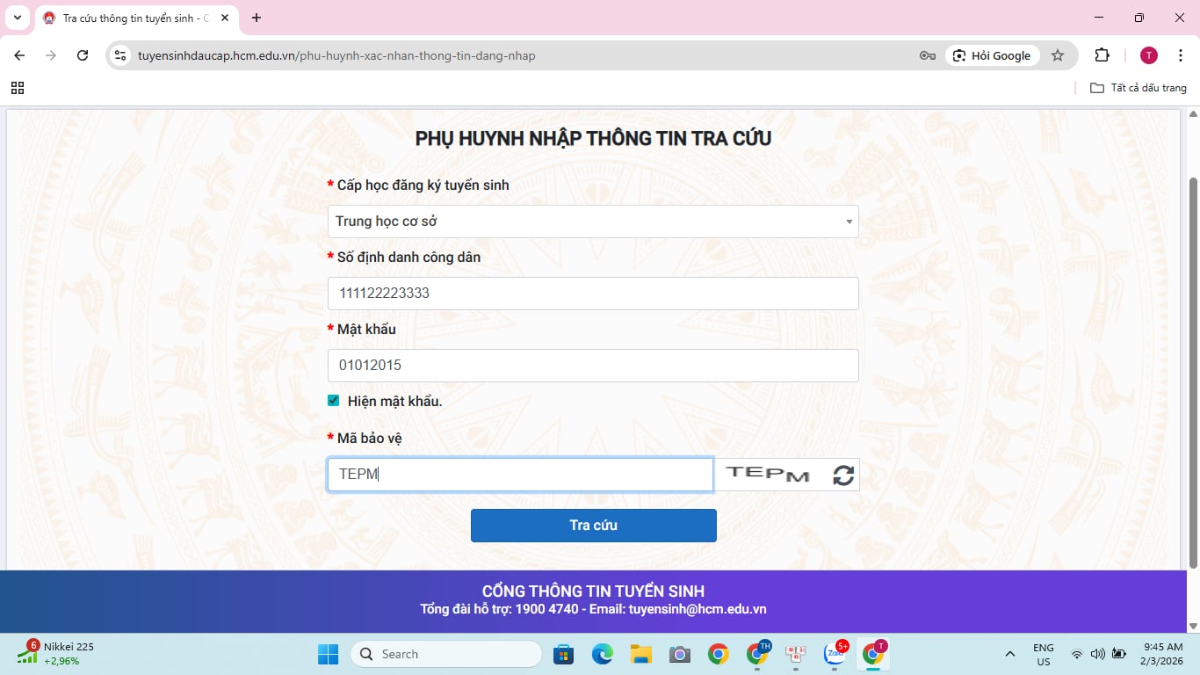Open the Chrome extensions puzzle icon
1200x675 pixels.
pyautogui.click(x=1102, y=55)
